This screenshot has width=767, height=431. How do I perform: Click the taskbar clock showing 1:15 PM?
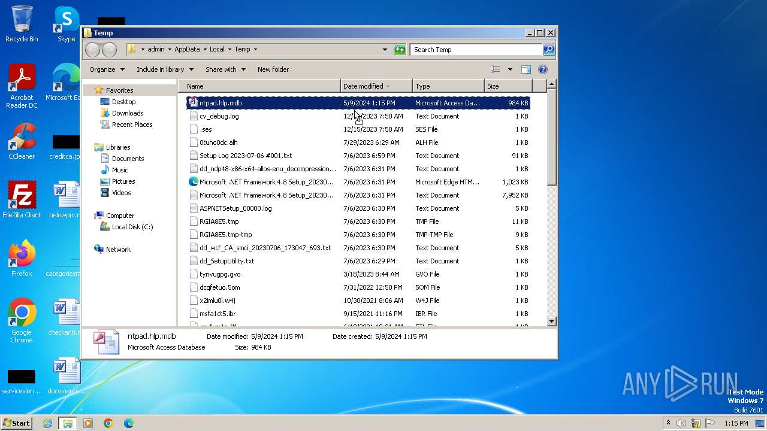pos(736,423)
